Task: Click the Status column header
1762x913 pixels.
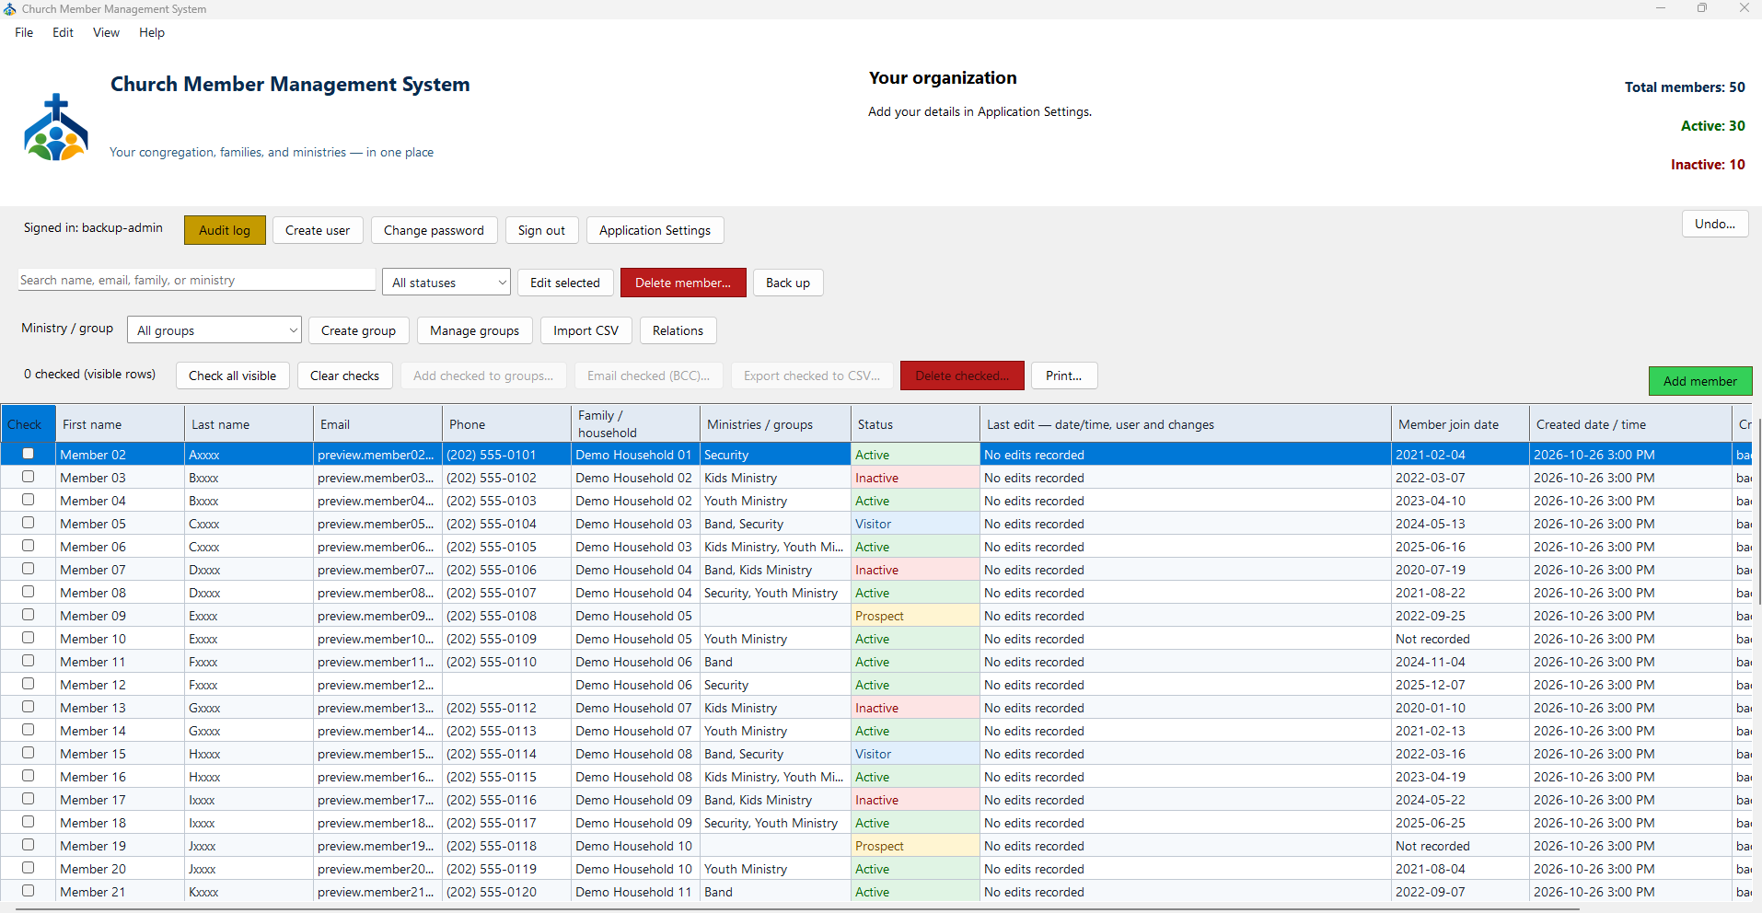Action: pyautogui.click(x=915, y=424)
